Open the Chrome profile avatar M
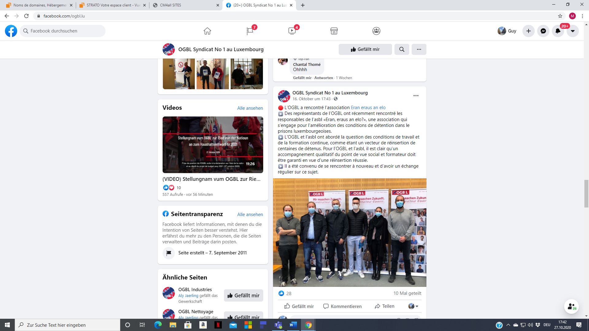Screen dimensions: 589x331 pyautogui.click(x=572, y=16)
